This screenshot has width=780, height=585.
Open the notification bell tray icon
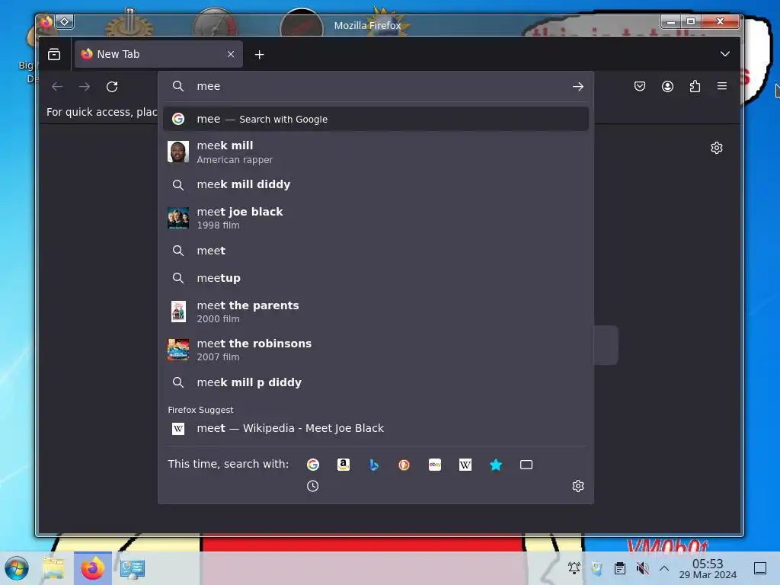(574, 568)
